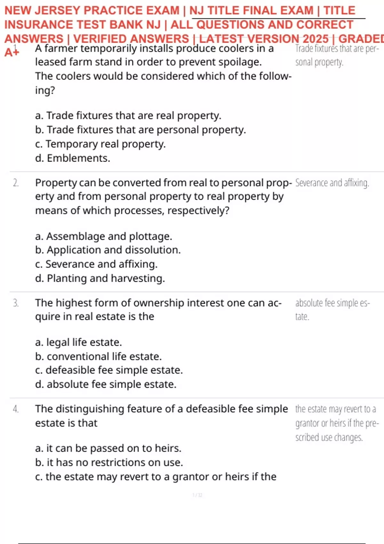
Task: Click option 'd. Planting and harvesting'
Action: pyautogui.click(x=100, y=278)
